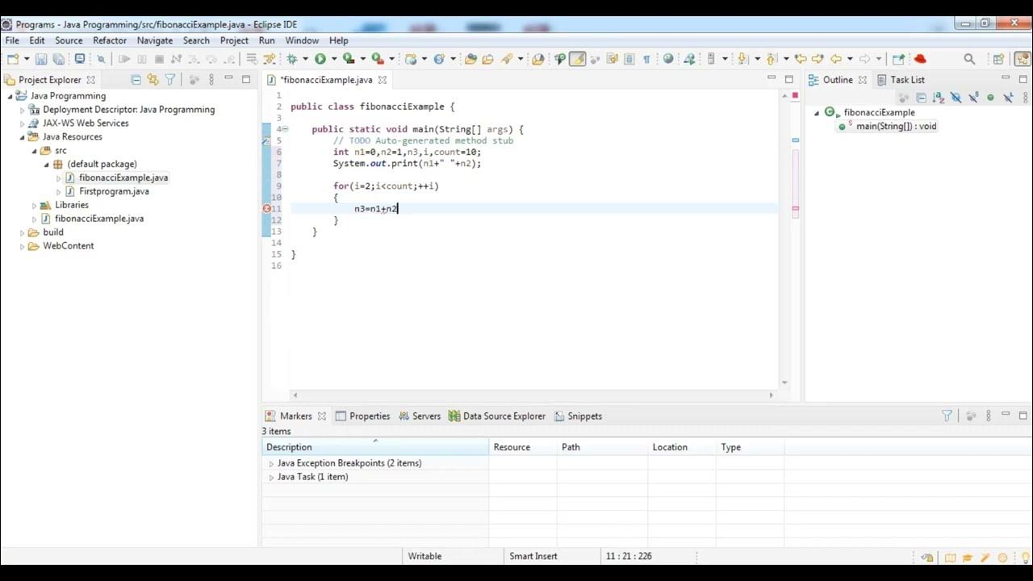Expand JAX-WS Web Services node

click(23, 123)
